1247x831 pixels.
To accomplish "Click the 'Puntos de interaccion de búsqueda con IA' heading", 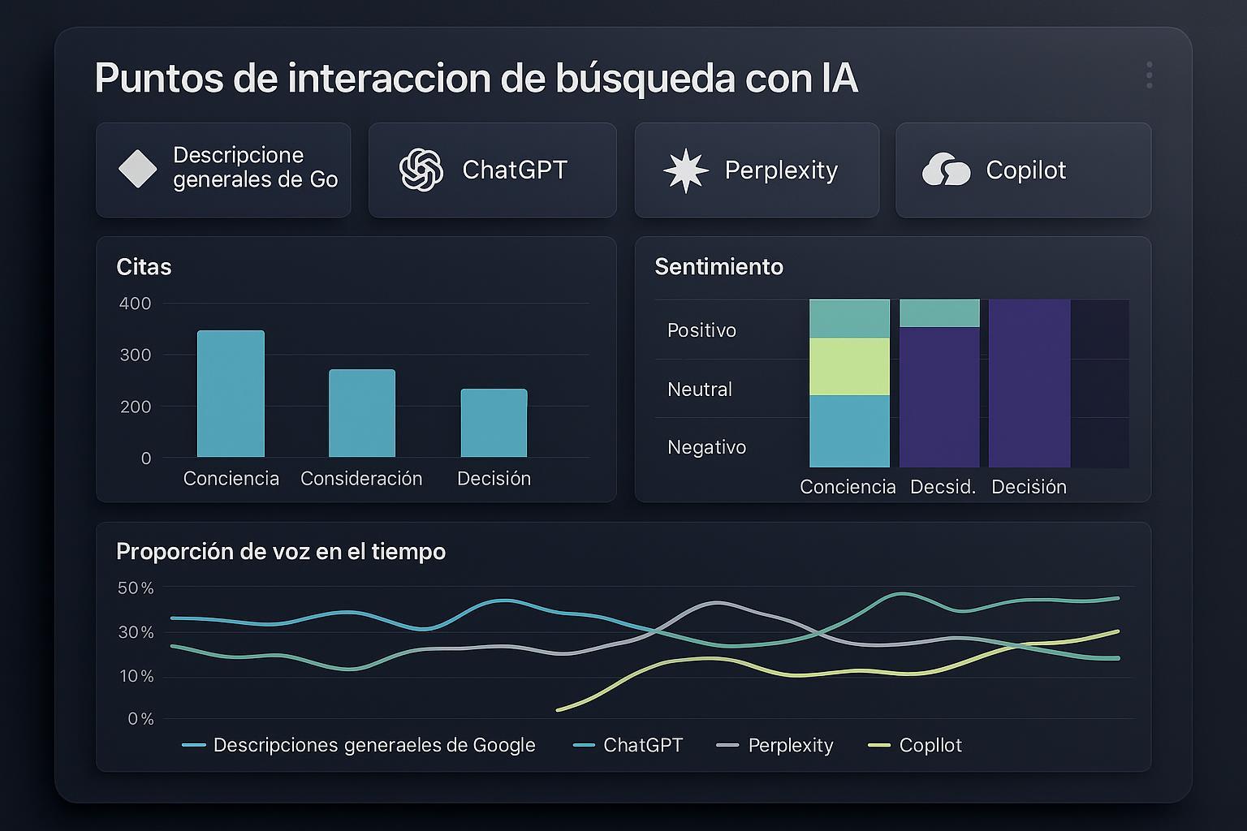I will pos(476,79).
